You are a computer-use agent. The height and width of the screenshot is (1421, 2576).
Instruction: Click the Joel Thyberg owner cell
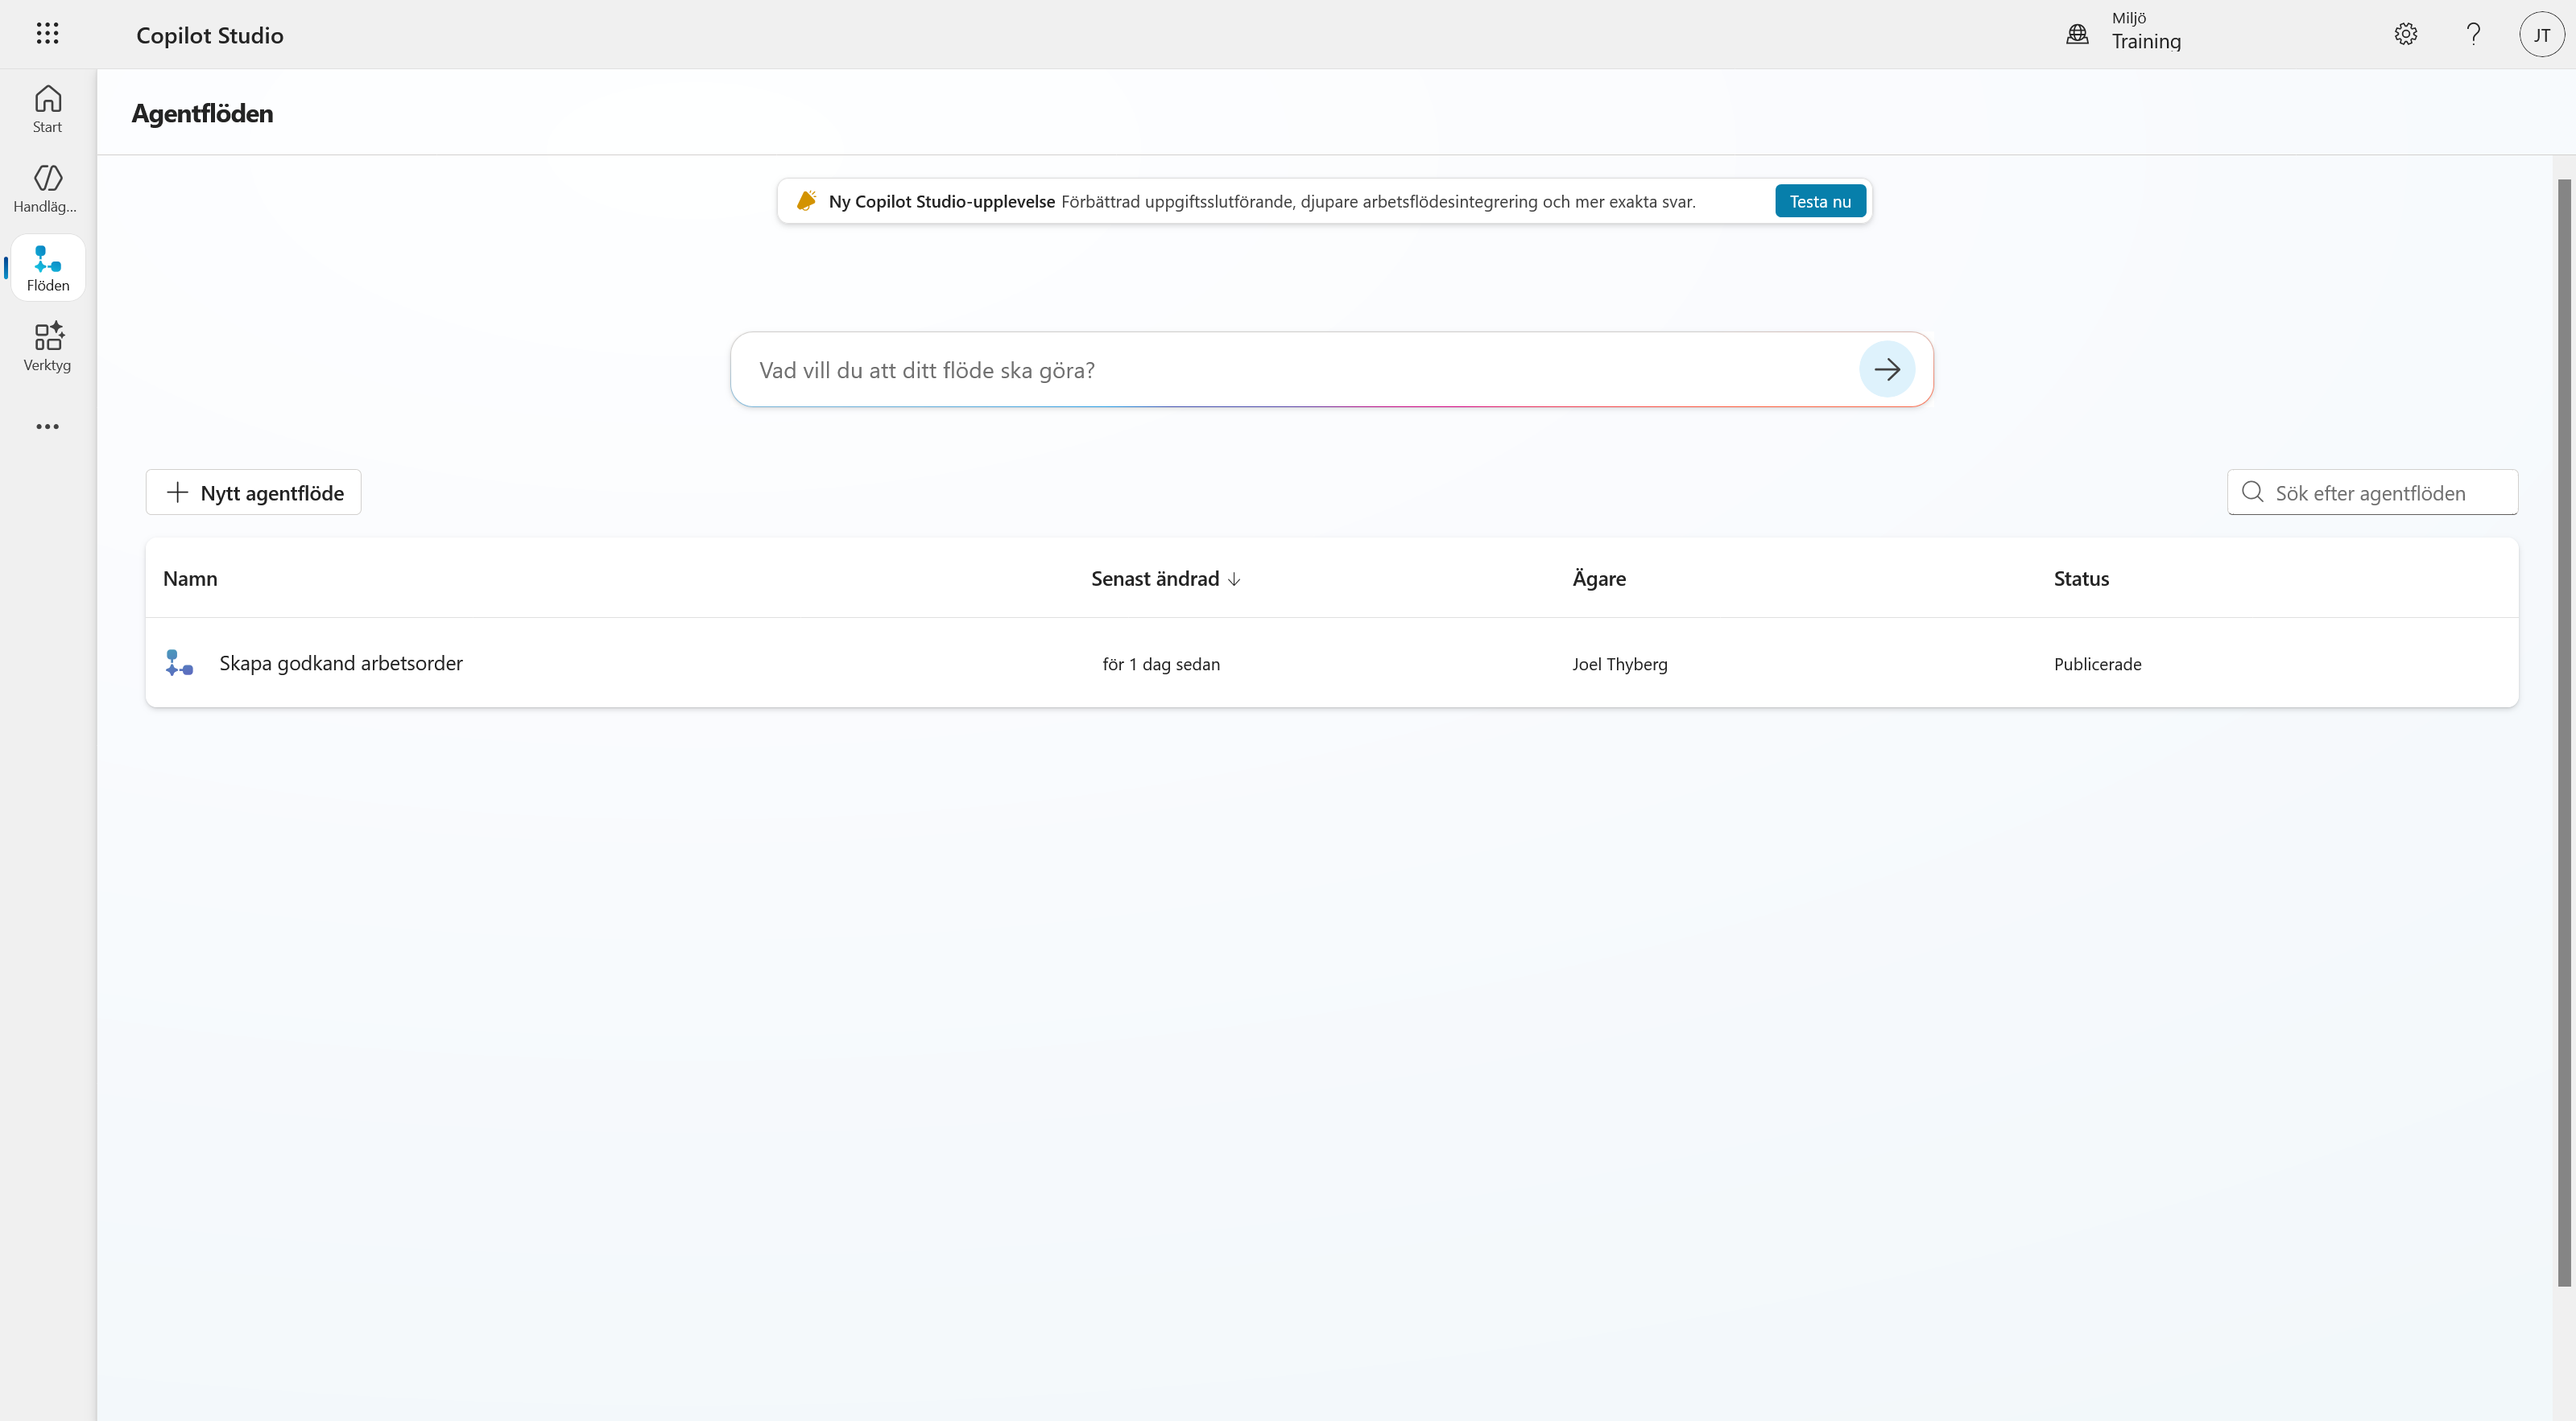[x=1619, y=665]
